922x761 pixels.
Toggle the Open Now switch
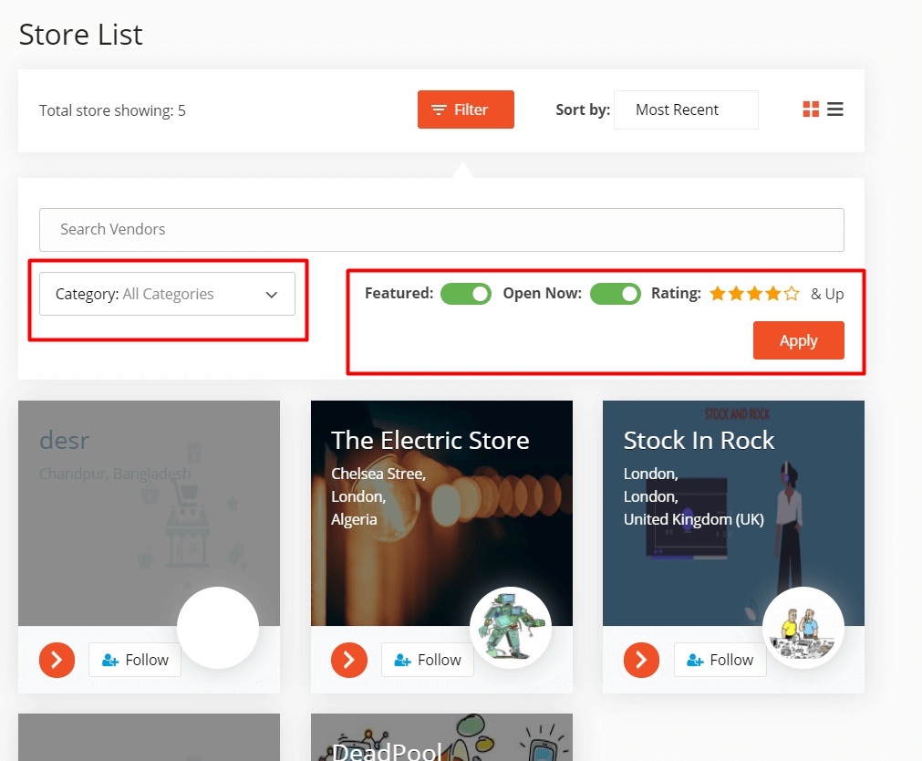[616, 294]
